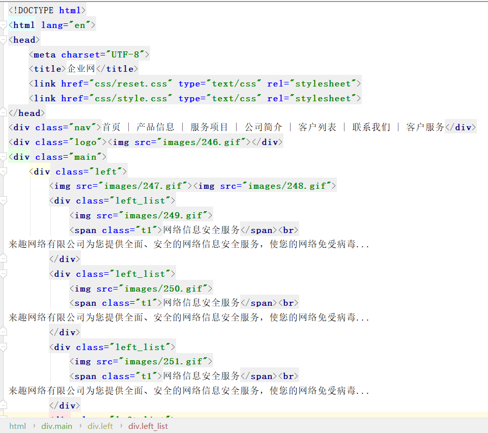488x433 pixels.
Task: Click the nav text 客户服务
Action: pyautogui.click(x=425, y=127)
